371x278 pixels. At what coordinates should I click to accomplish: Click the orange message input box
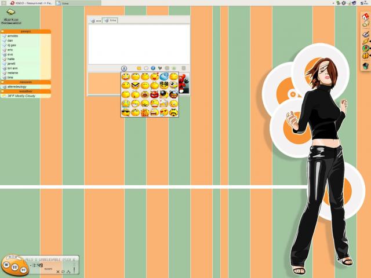(104, 83)
